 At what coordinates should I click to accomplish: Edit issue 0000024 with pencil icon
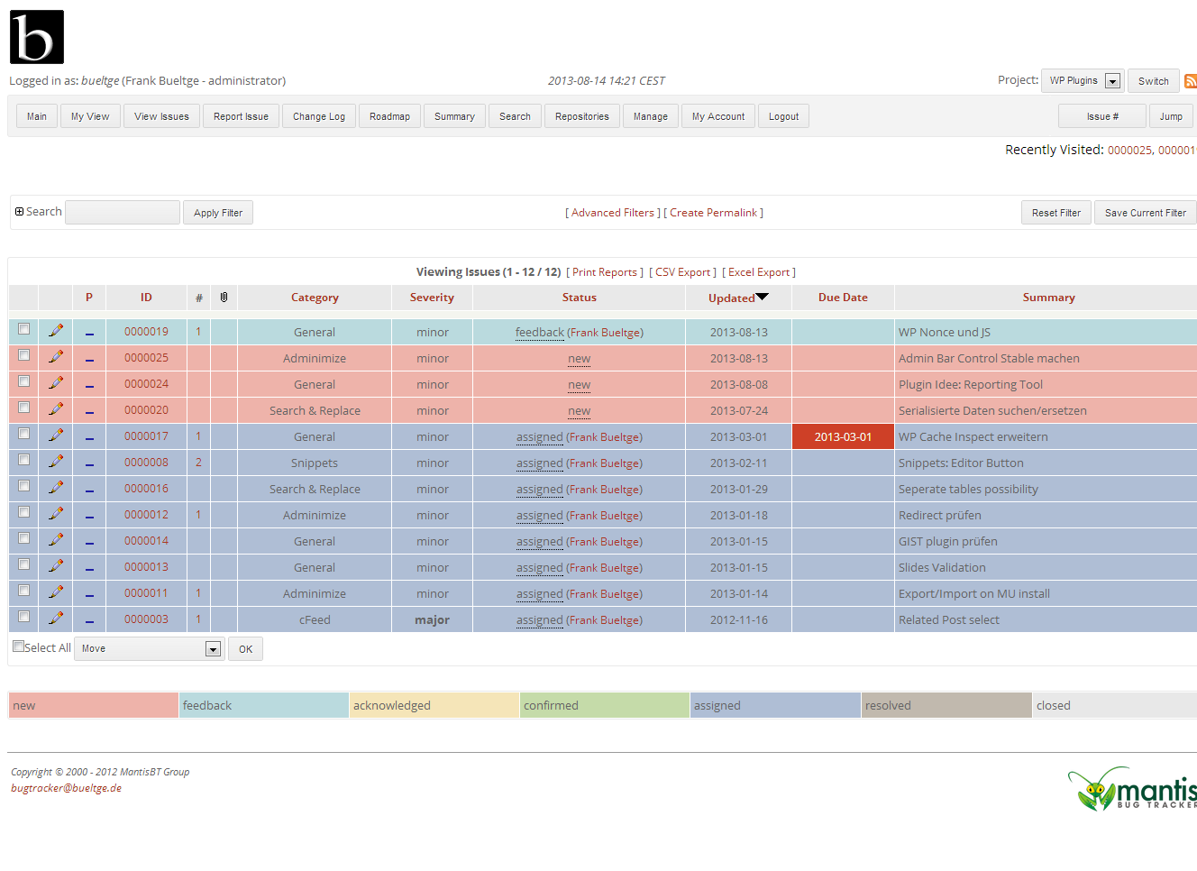coord(56,383)
